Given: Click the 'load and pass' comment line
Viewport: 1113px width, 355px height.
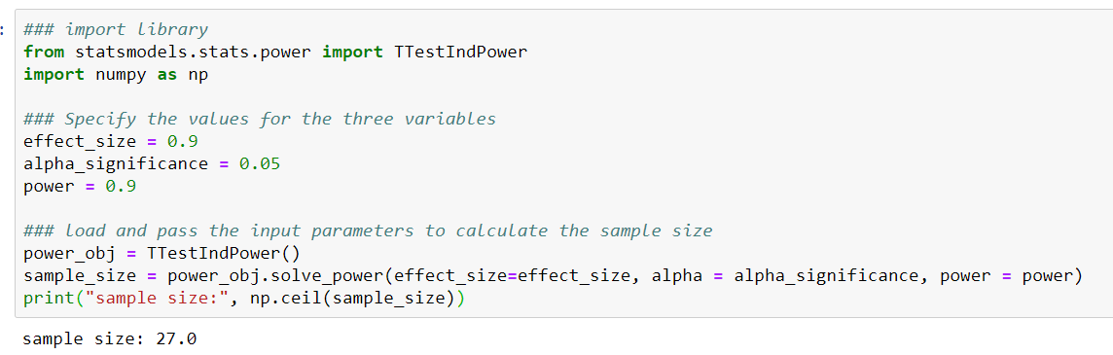Looking at the screenshot, I should point(368,231).
